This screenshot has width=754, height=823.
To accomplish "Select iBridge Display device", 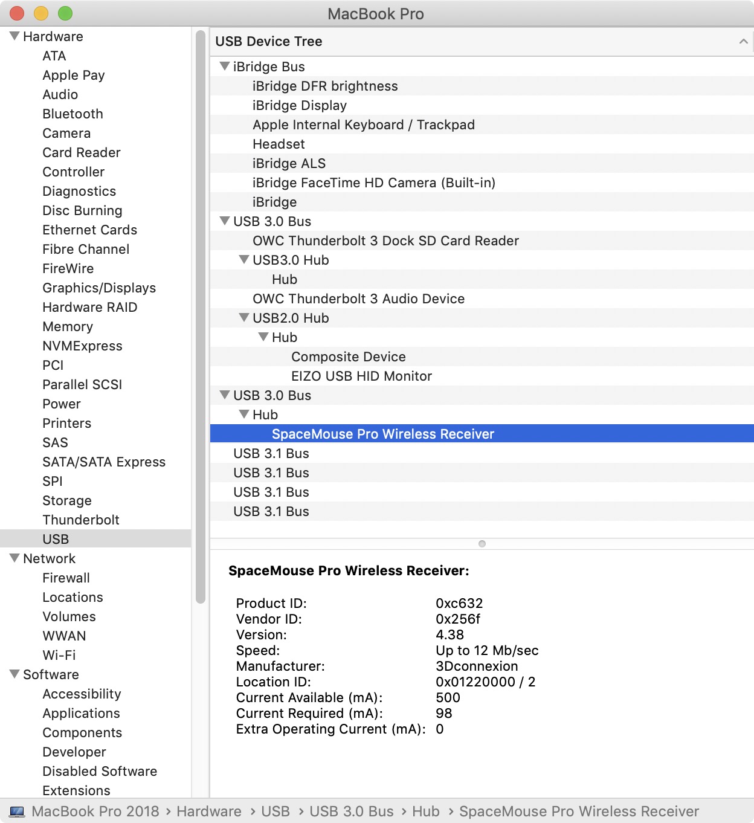I will [482, 105].
